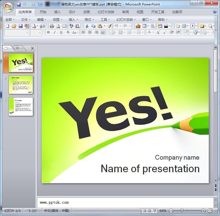Open the 开始 ribbon tab

pos(43,12)
